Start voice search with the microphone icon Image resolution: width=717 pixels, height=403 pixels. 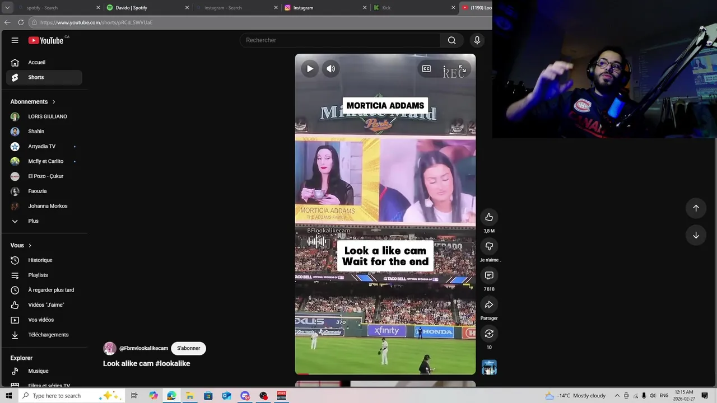(x=477, y=40)
